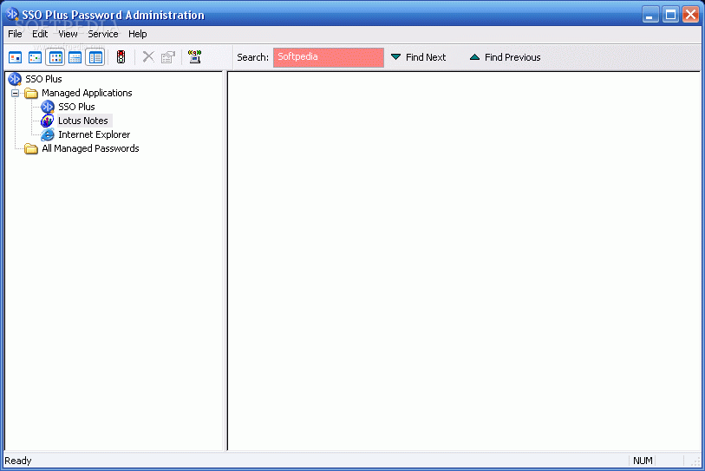Viewport: 705px width, 471px height.
Task: Open the Service menu
Action: [x=103, y=34]
